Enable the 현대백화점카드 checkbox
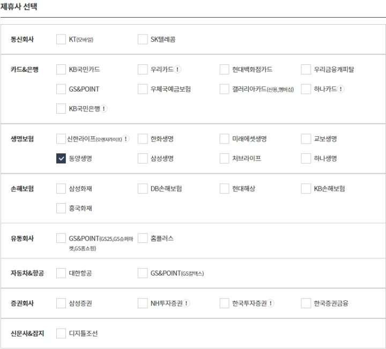This screenshot has height=349, width=386. pos(224,69)
